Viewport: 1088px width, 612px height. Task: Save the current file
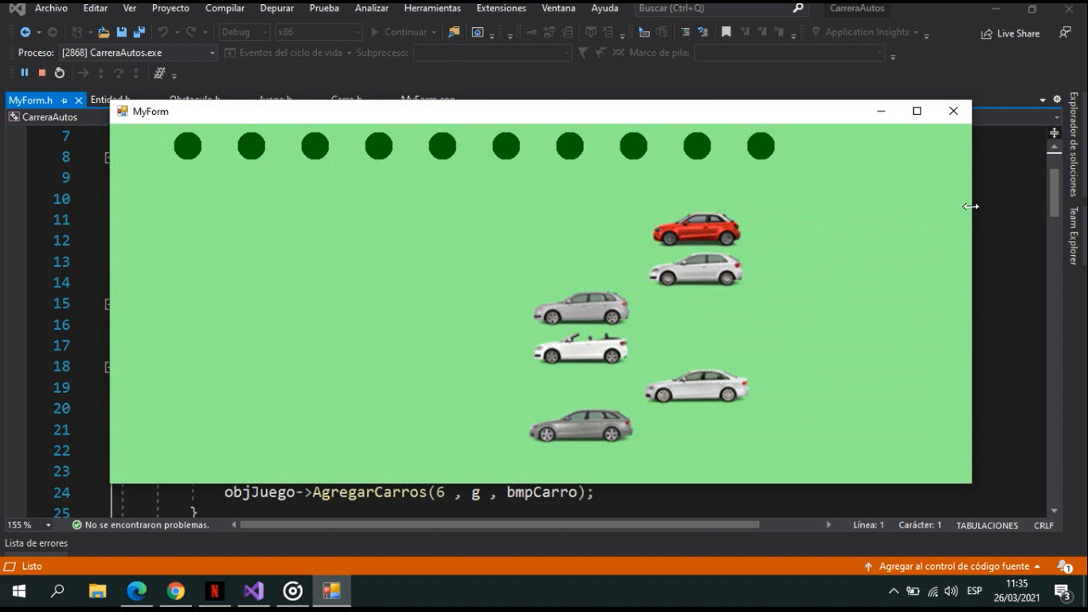pyautogui.click(x=122, y=32)
